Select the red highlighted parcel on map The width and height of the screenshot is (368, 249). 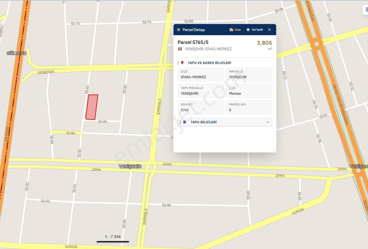tap(92, 107)
